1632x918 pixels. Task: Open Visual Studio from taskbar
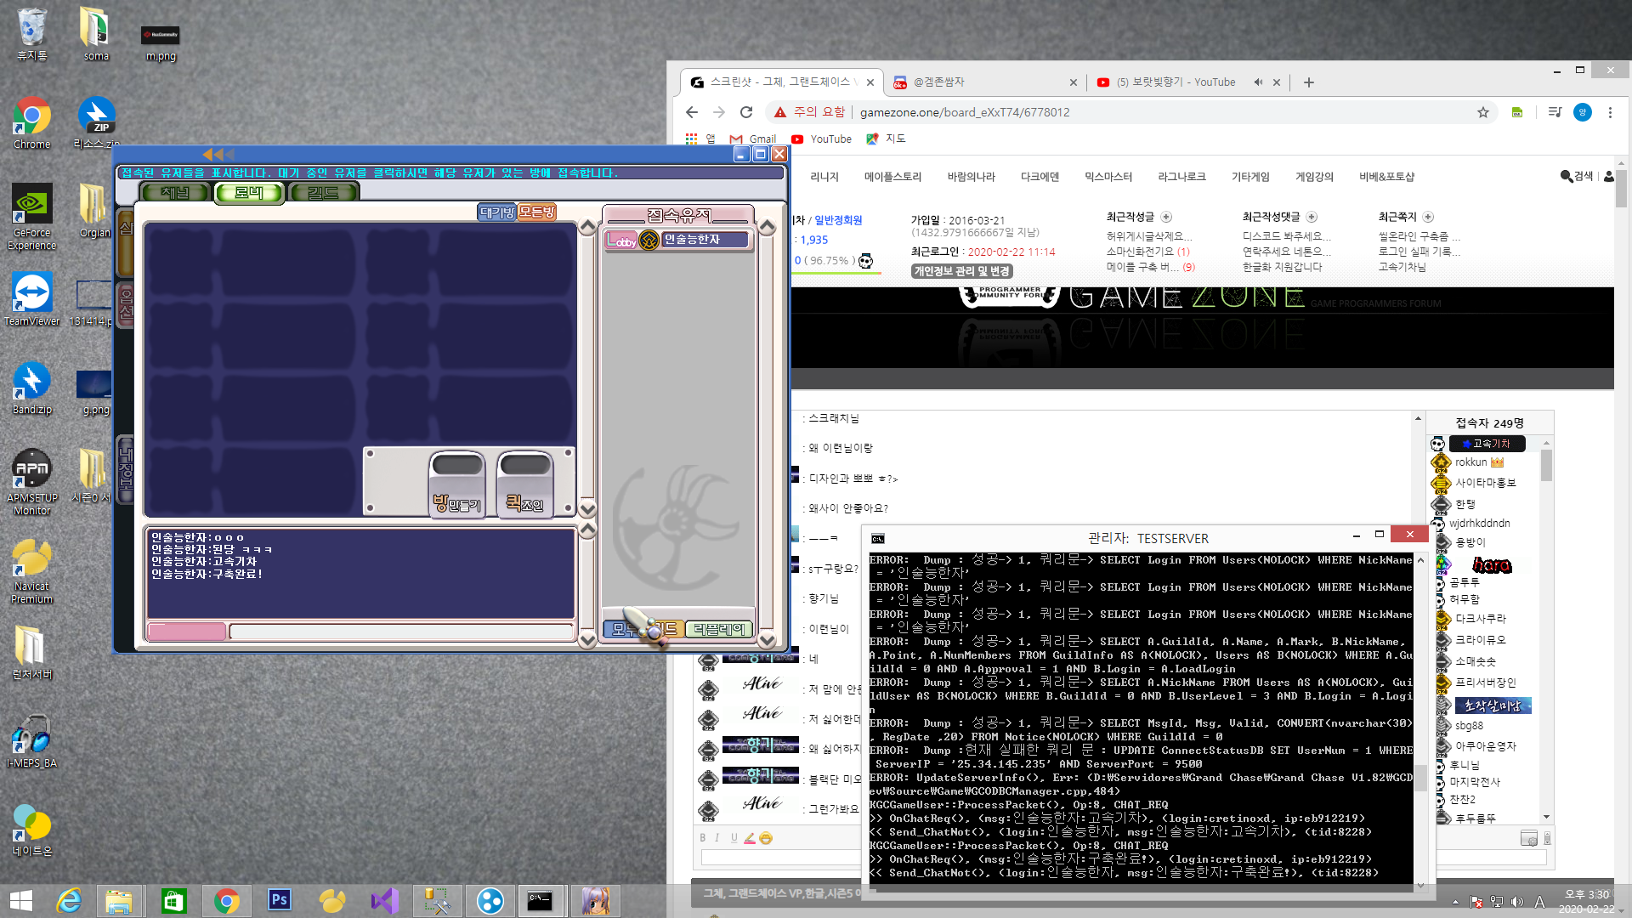[385, 900]
